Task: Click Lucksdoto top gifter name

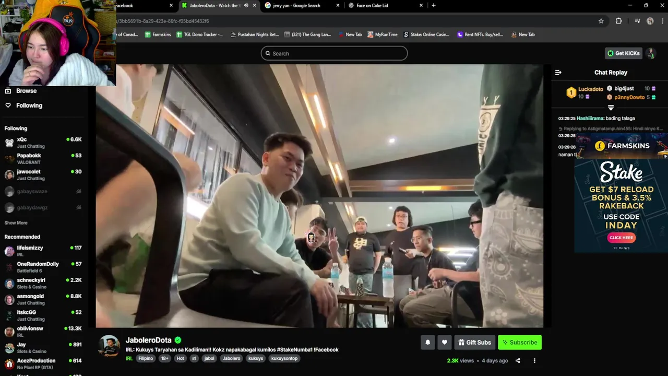Action: pyautogui.click(x=591, y=89)
